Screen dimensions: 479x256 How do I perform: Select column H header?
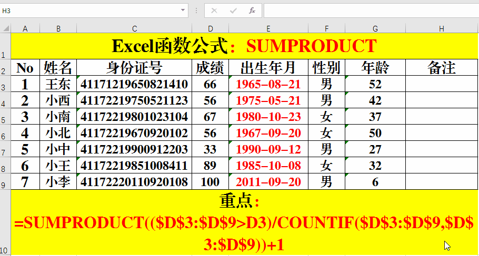(x=442, y=29)
